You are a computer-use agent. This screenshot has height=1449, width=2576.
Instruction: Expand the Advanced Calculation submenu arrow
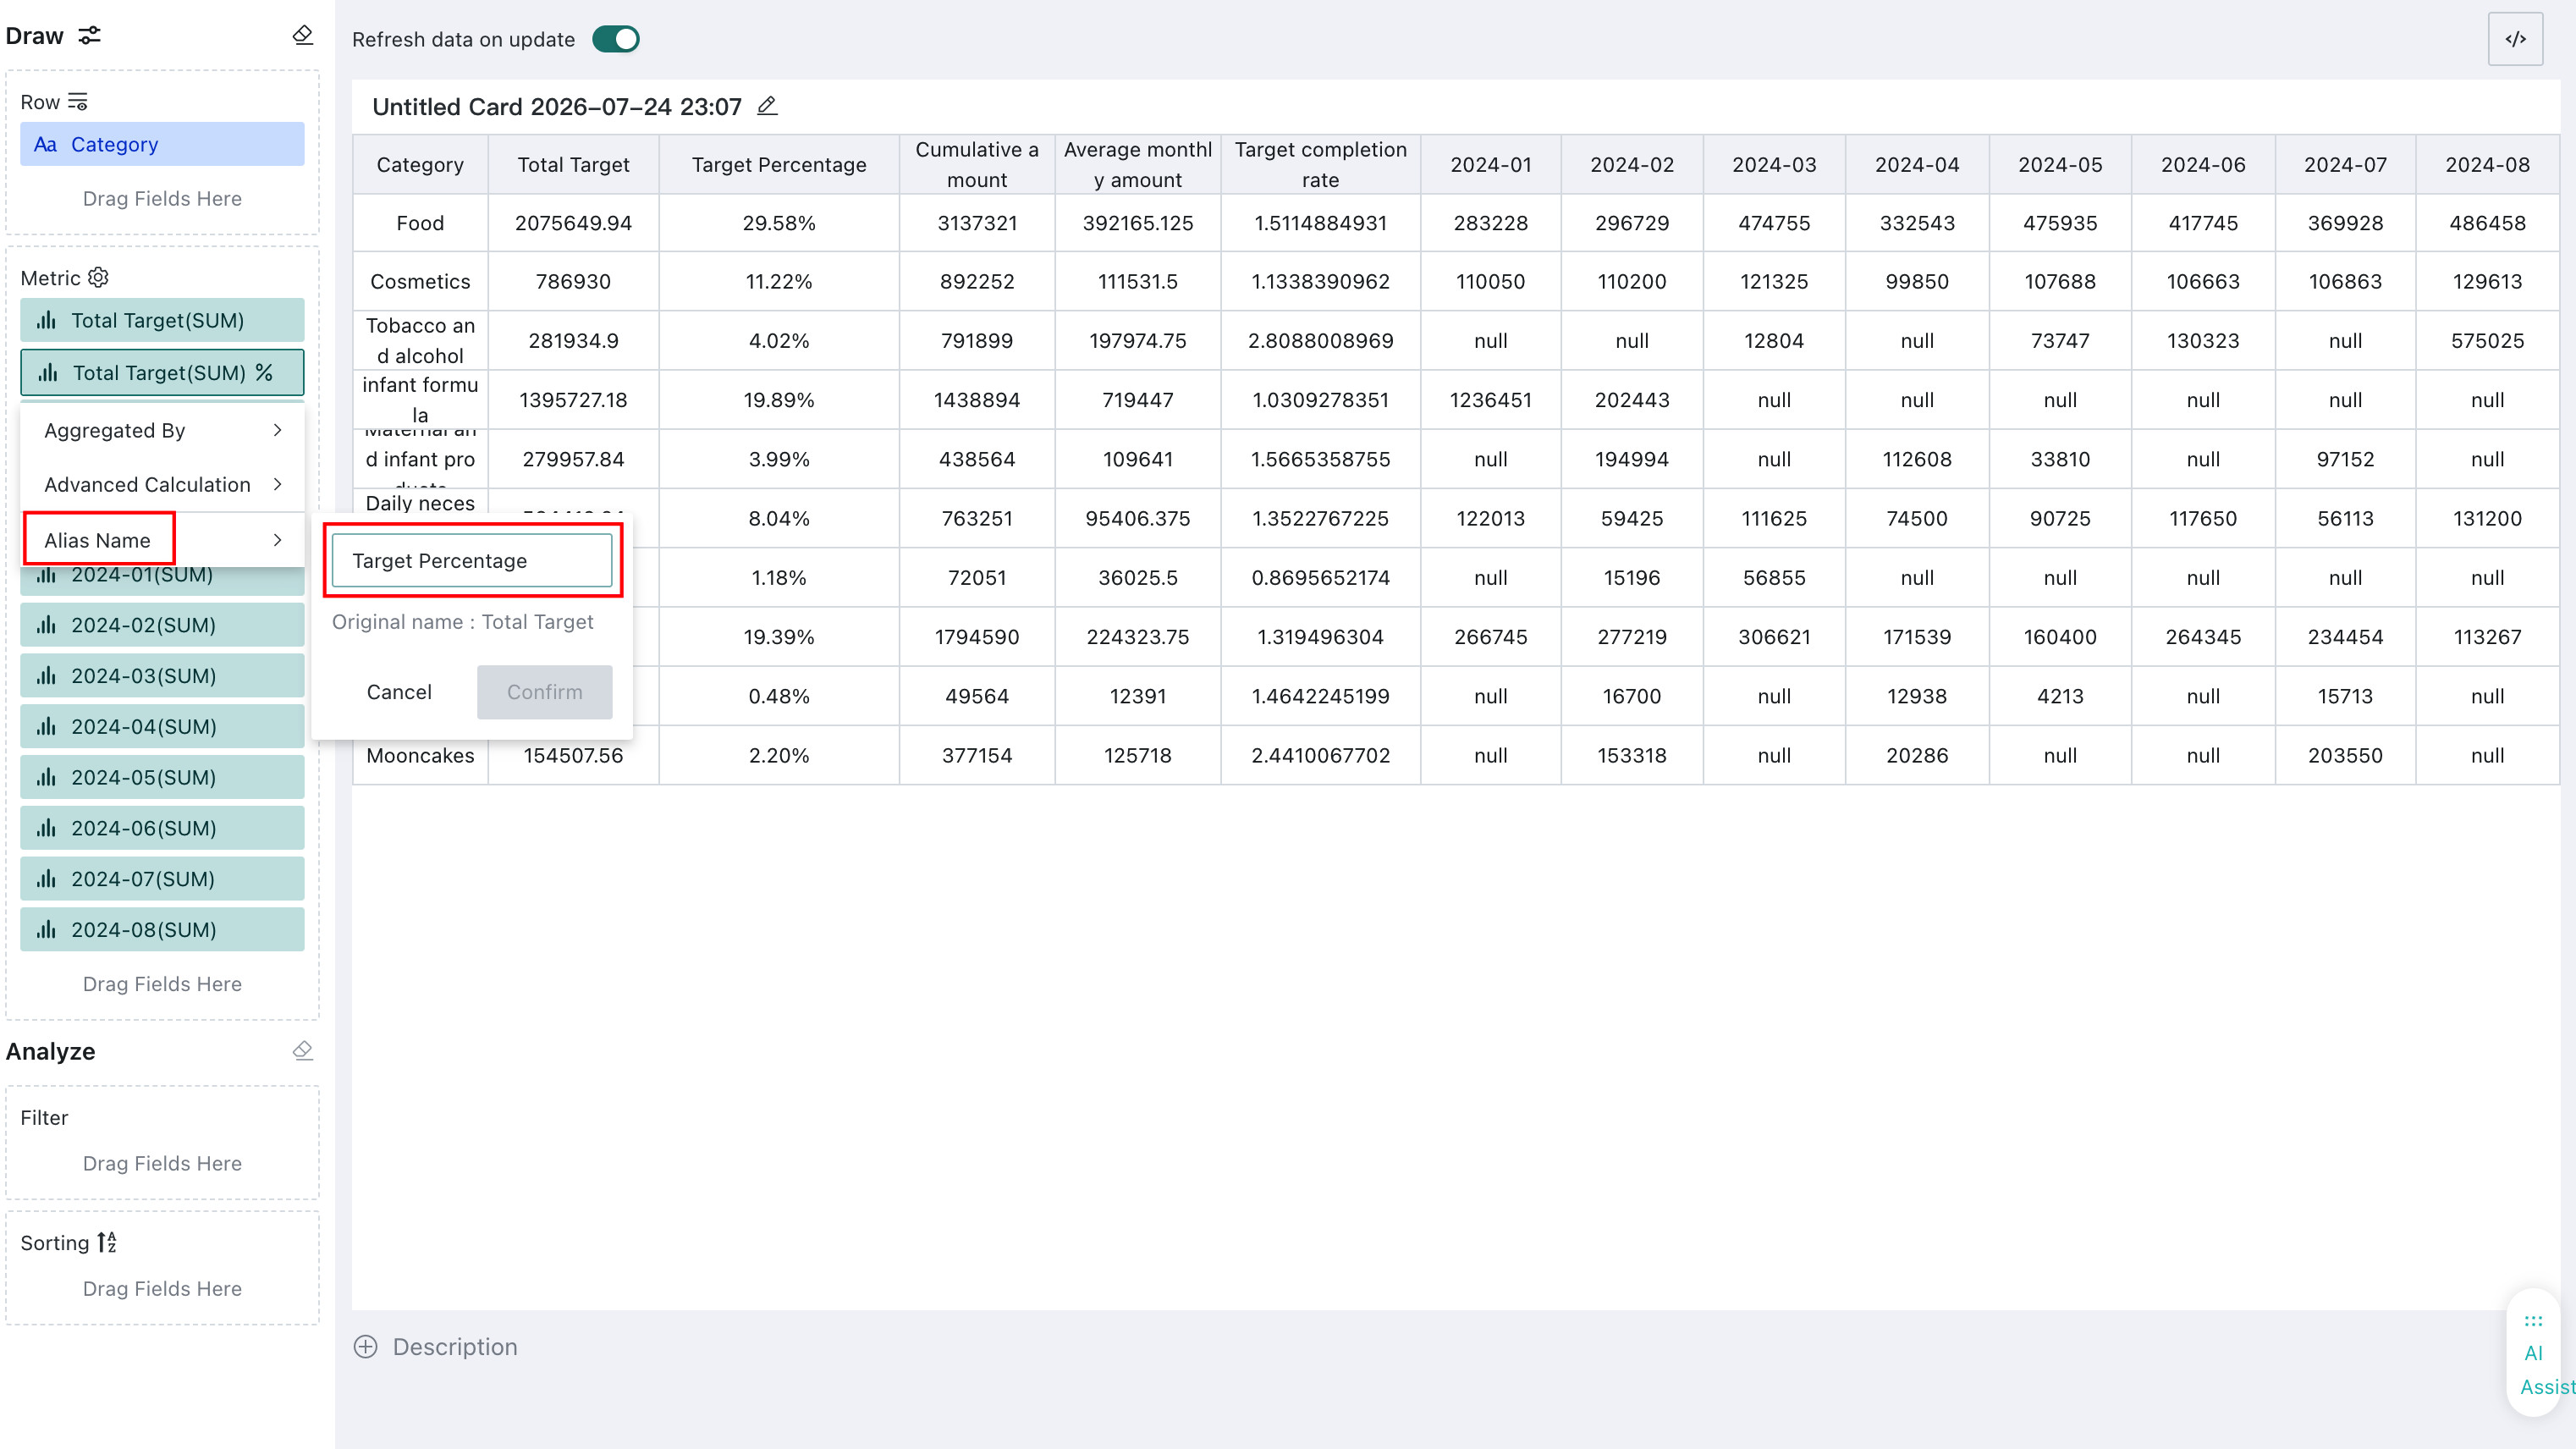(277, 484)
